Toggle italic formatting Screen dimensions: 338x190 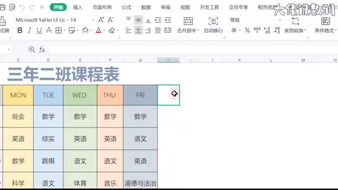coord(30,31)
